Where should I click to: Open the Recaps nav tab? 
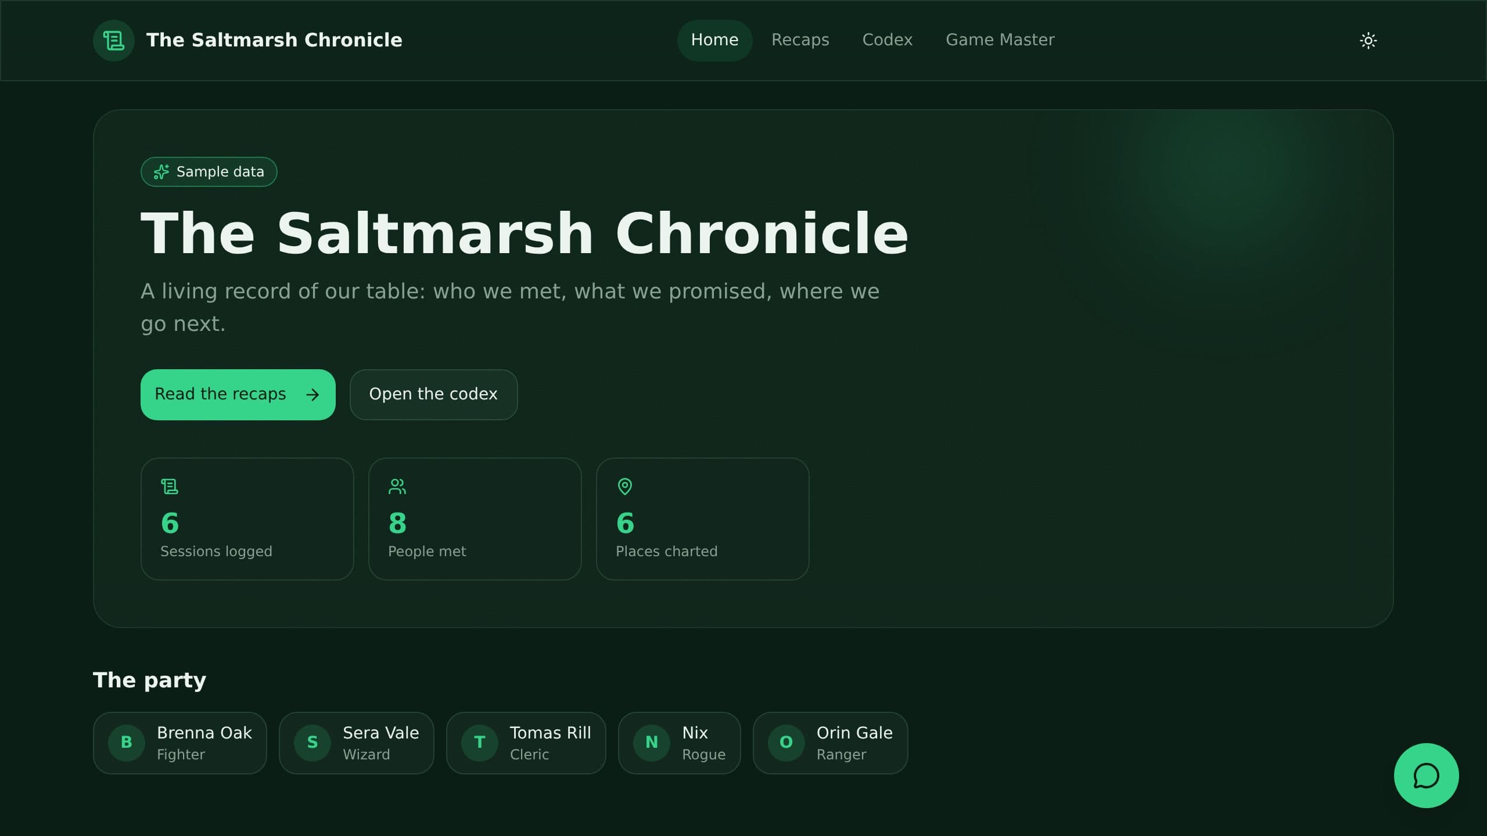(x=800, y=41)
